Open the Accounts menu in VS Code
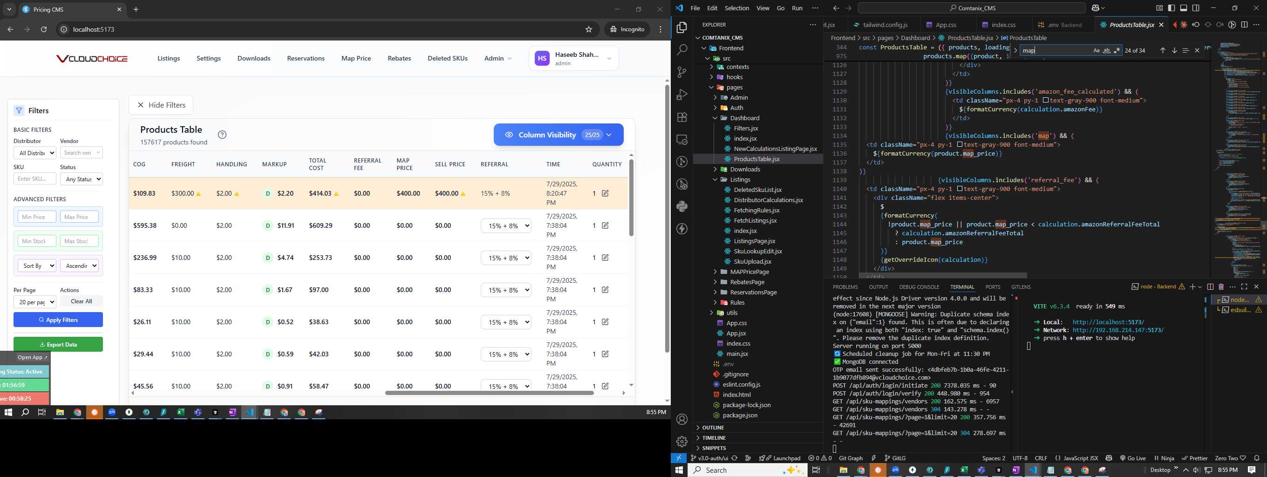 coord(682,419)
